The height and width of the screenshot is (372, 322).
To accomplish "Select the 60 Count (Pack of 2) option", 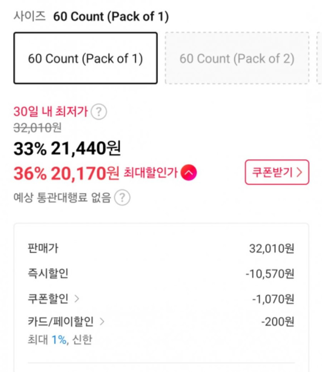I will (x=237, y=58).
